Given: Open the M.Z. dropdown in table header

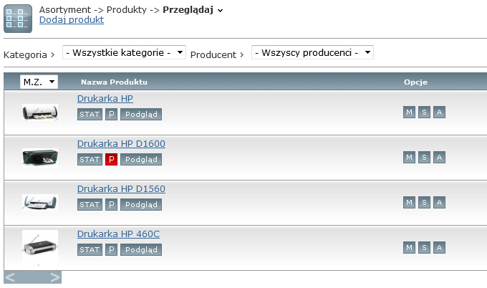Looking at the screenshot, I should [39, 82].
